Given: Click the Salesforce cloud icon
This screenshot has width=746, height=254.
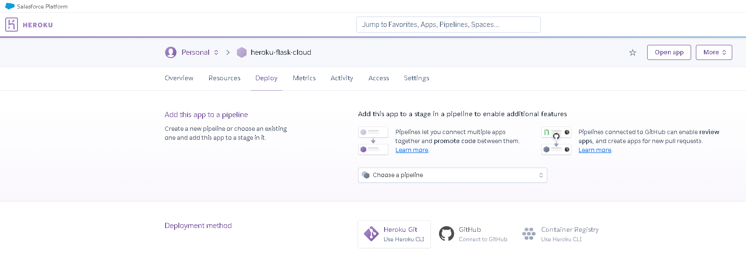Looking at the screenshot, I should pos(10,6).
